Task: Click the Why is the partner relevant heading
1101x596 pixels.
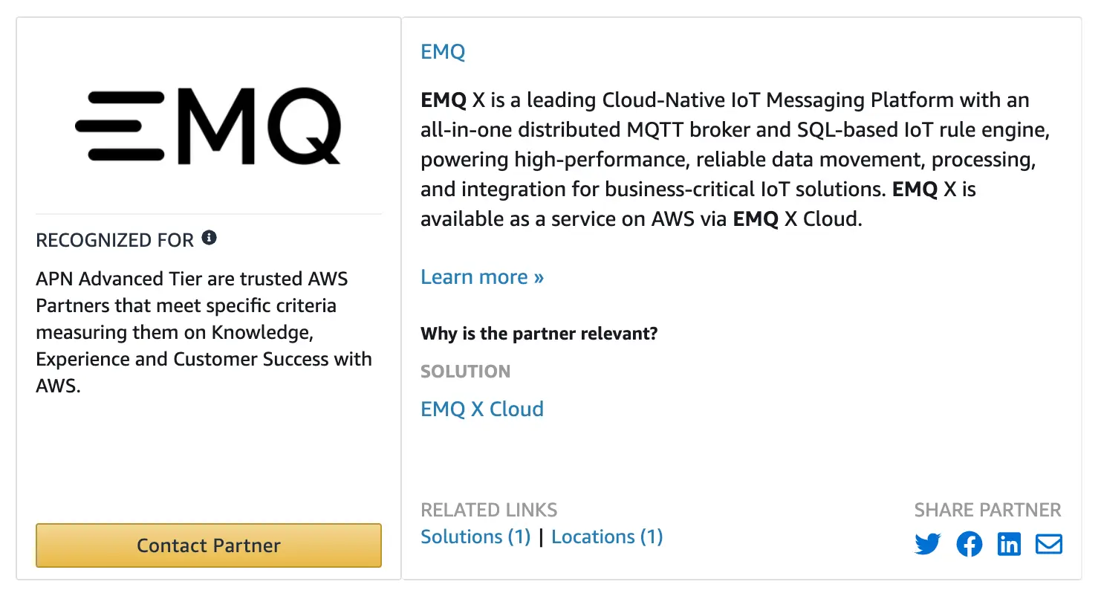Action: click(539, 333)
